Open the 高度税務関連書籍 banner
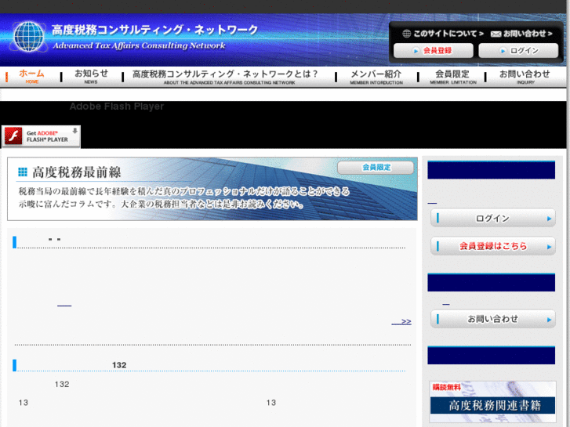The height and width of the screenshot is (427, 570). [x=492, y=401]
